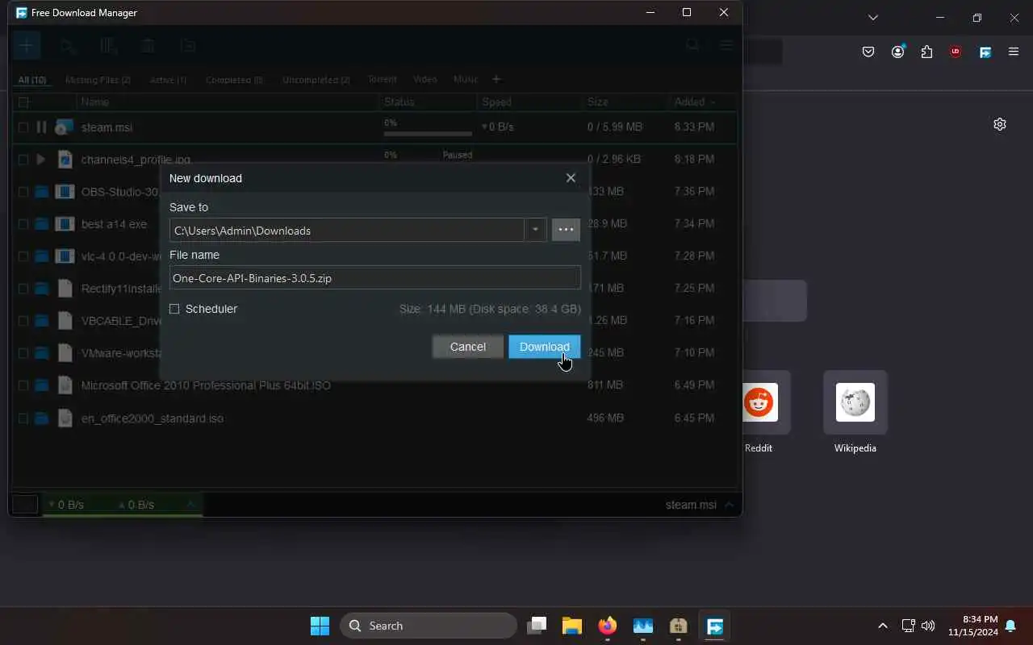The image size is (1033, 645).
Task: Open the Firefox application menu
Action: [x=1014, y=52]
